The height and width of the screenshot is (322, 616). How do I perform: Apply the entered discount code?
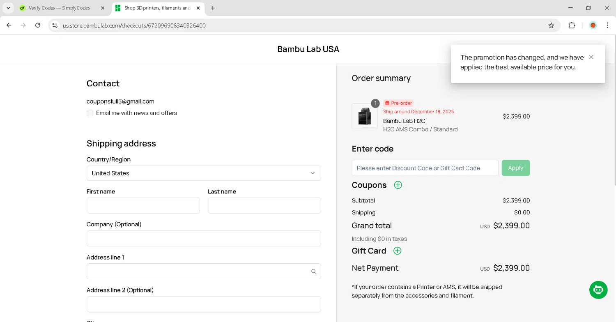[516, 168]
